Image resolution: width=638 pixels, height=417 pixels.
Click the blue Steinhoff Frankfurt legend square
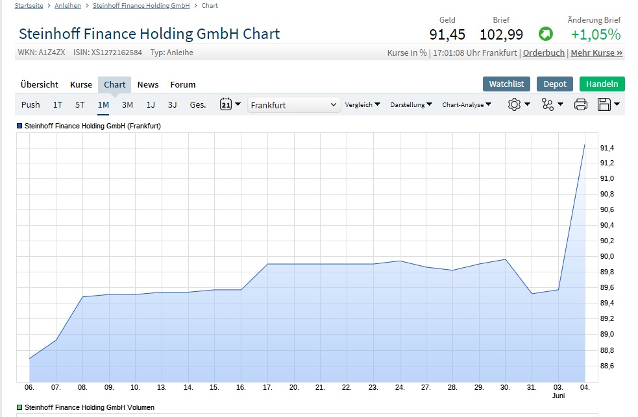click(19, 126)
